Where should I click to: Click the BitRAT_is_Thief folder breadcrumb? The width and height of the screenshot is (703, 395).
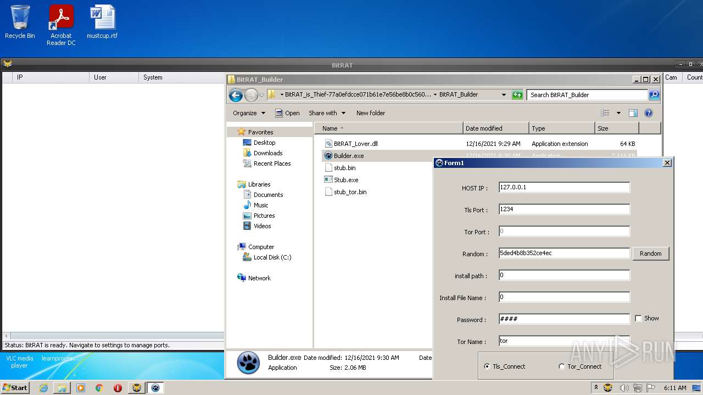pos(358,94)
